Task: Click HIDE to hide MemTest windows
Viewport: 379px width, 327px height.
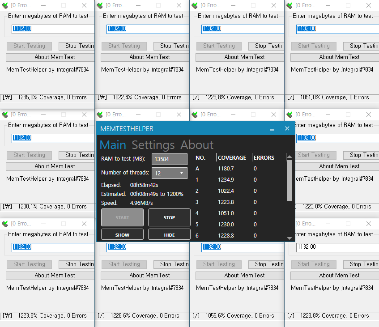Action: (169, 235)
